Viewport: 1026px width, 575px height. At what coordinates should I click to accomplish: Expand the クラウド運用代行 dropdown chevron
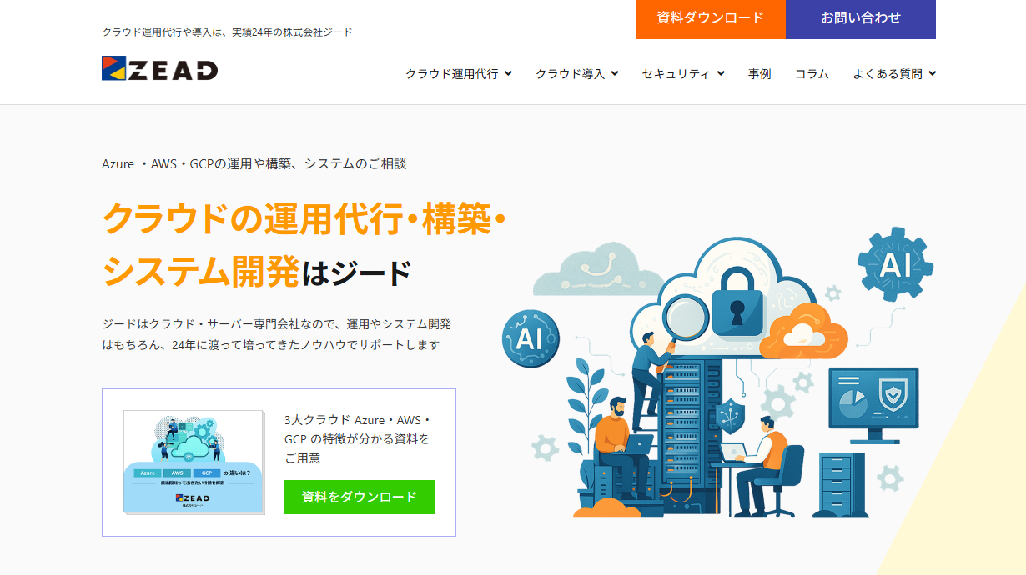508,73
